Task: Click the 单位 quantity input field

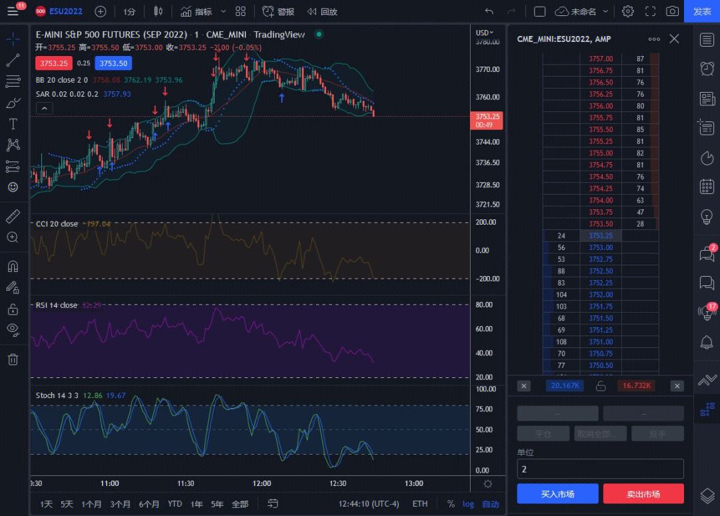Action: (x=600, y=469)
